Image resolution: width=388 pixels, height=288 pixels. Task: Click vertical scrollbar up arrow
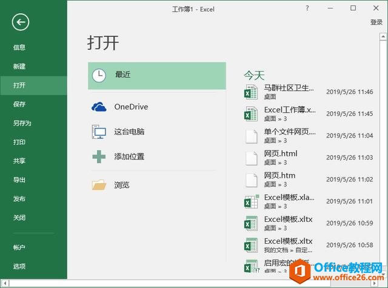click(x=383, y=36)
